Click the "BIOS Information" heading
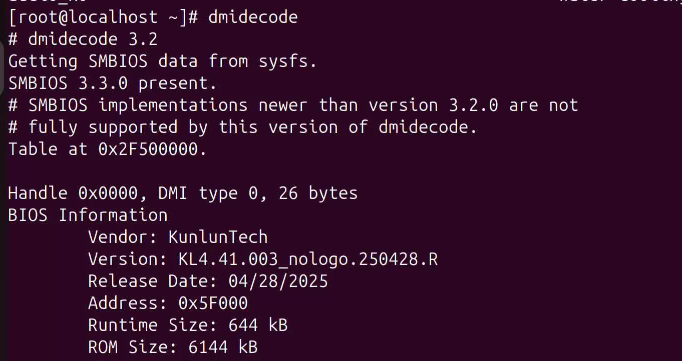This screenshot has width=682, height=361. coord(88,215)
